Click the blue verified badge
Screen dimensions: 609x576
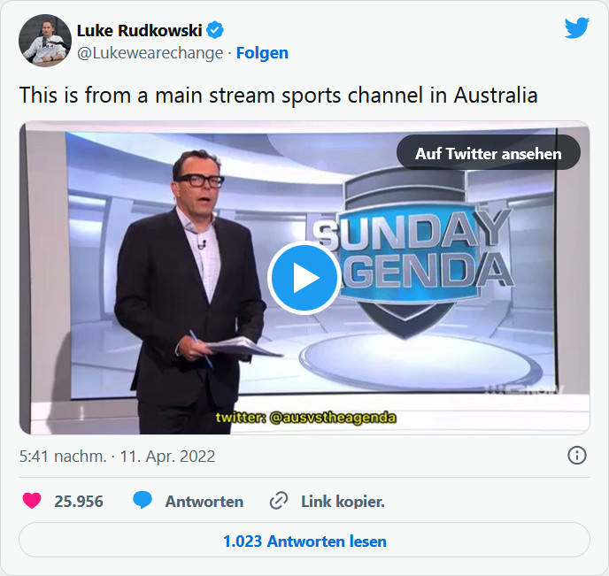point(215,30)
